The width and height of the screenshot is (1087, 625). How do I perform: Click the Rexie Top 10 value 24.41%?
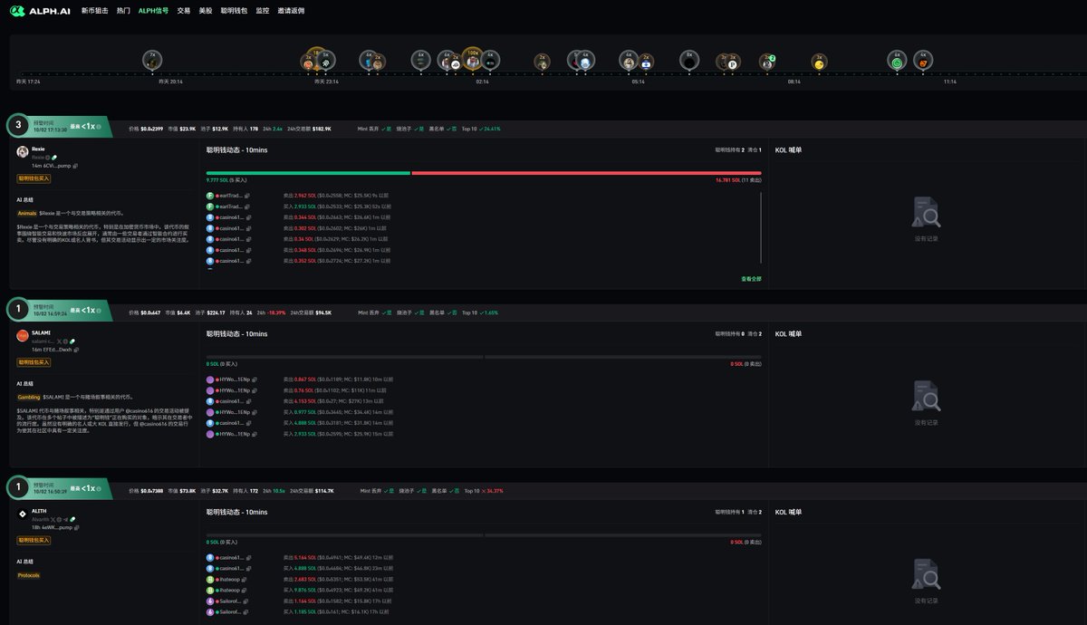click(492, 129)
